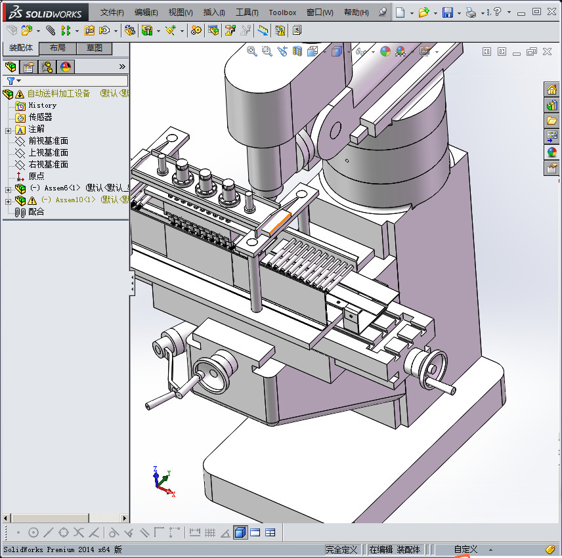The image size is (562, 558).
Task: Click the Edit Appearance color ball icon
Action: coord(385,51)
